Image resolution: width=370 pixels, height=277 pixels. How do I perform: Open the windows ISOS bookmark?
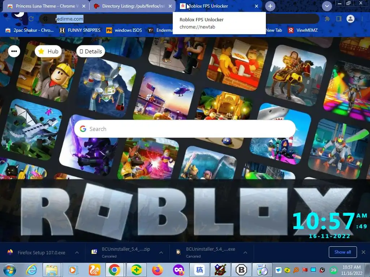pos(124,30)
